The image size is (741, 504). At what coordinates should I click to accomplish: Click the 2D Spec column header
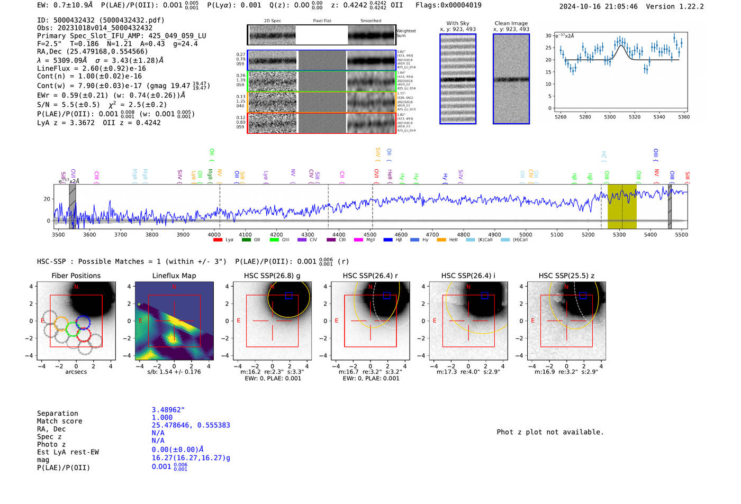(273, 21)
